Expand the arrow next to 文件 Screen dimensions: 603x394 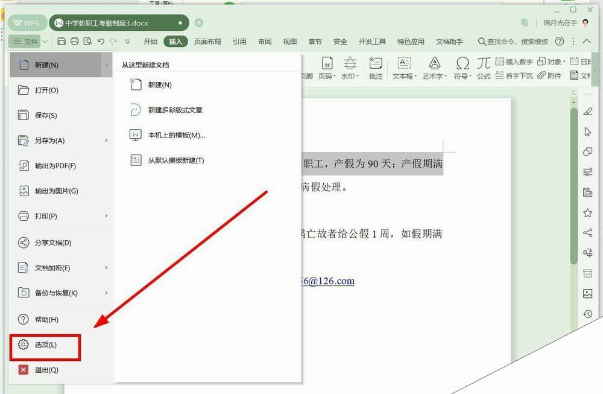pyautogui.click(x=45, y=42)
